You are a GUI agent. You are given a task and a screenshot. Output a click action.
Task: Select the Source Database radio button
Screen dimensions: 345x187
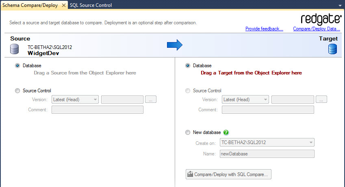17,66
